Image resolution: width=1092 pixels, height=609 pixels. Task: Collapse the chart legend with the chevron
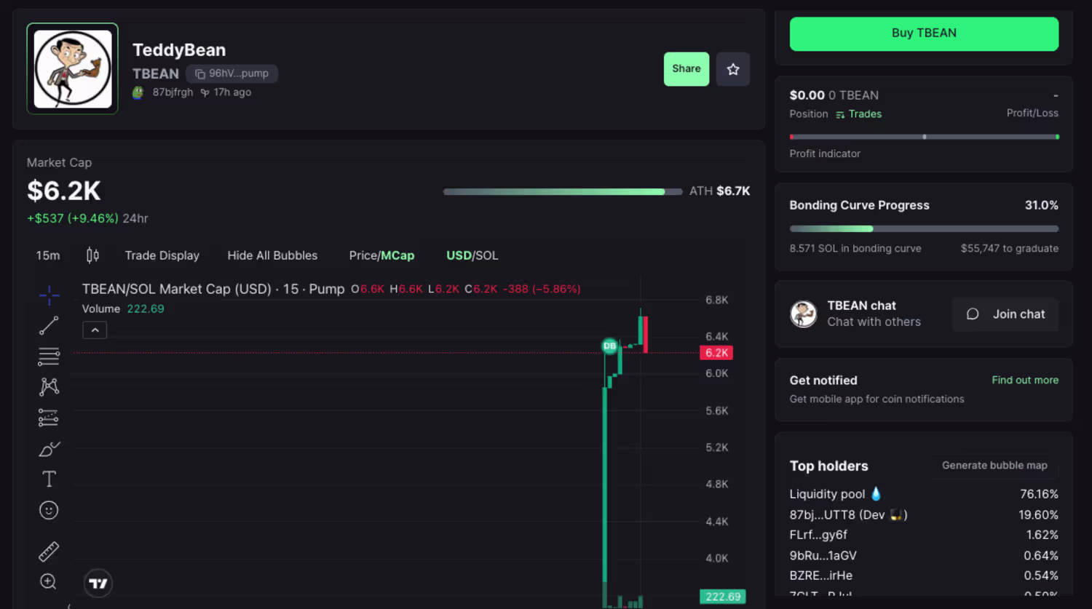(95, 330)
